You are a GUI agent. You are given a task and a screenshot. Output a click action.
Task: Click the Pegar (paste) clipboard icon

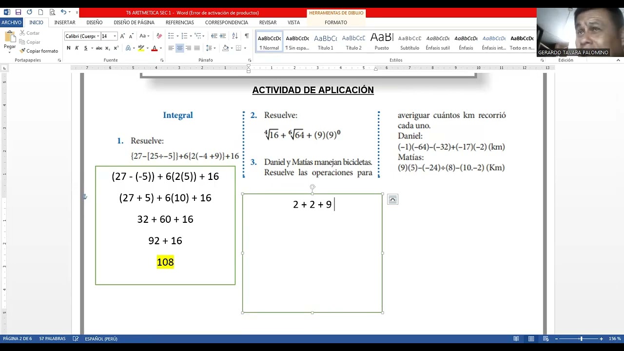point(10,38)
